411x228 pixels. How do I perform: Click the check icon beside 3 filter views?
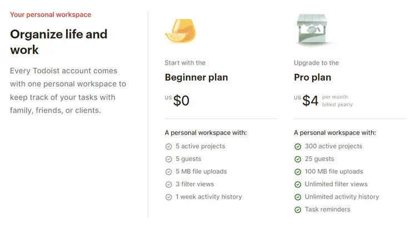[169, 185]
